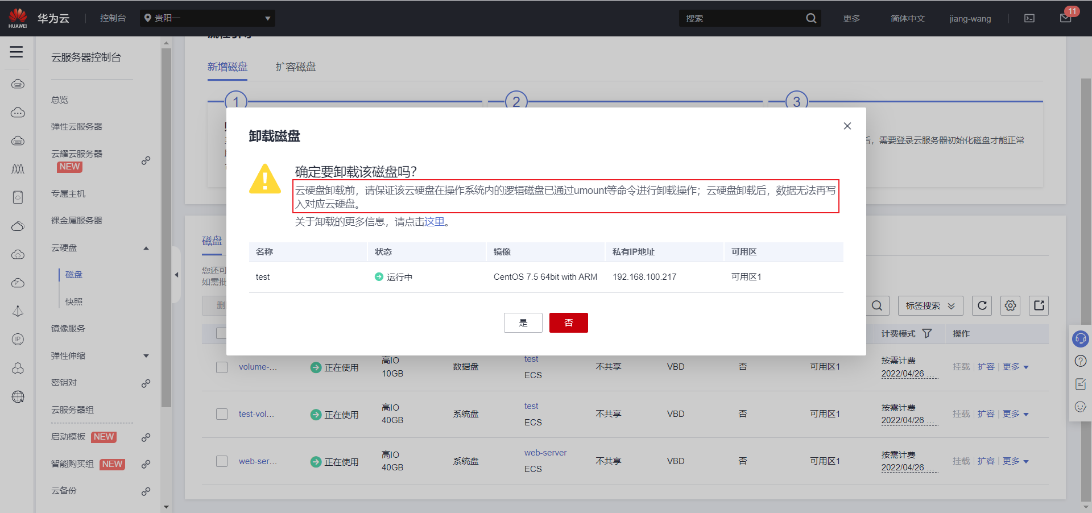Click the export list icon

pyautogui.click(x=1039, y=306)
